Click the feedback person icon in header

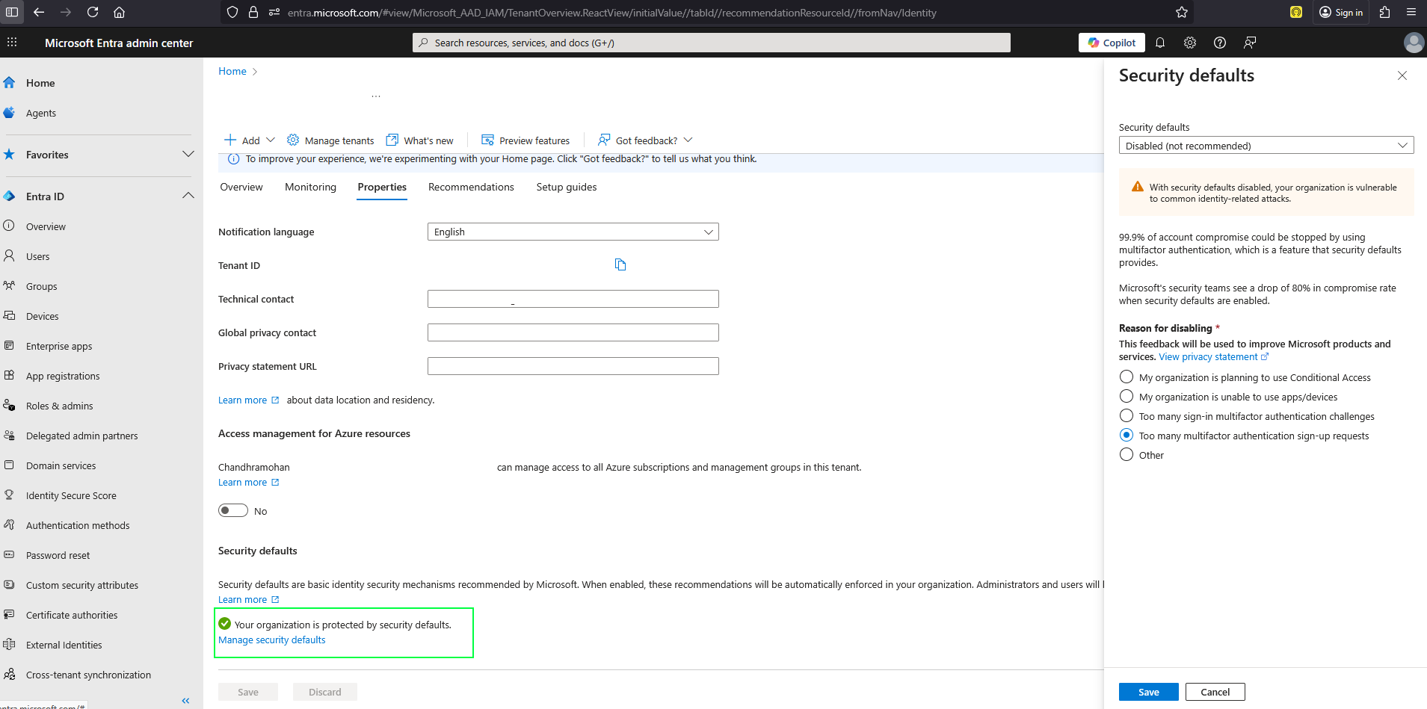coord(1250,43)
